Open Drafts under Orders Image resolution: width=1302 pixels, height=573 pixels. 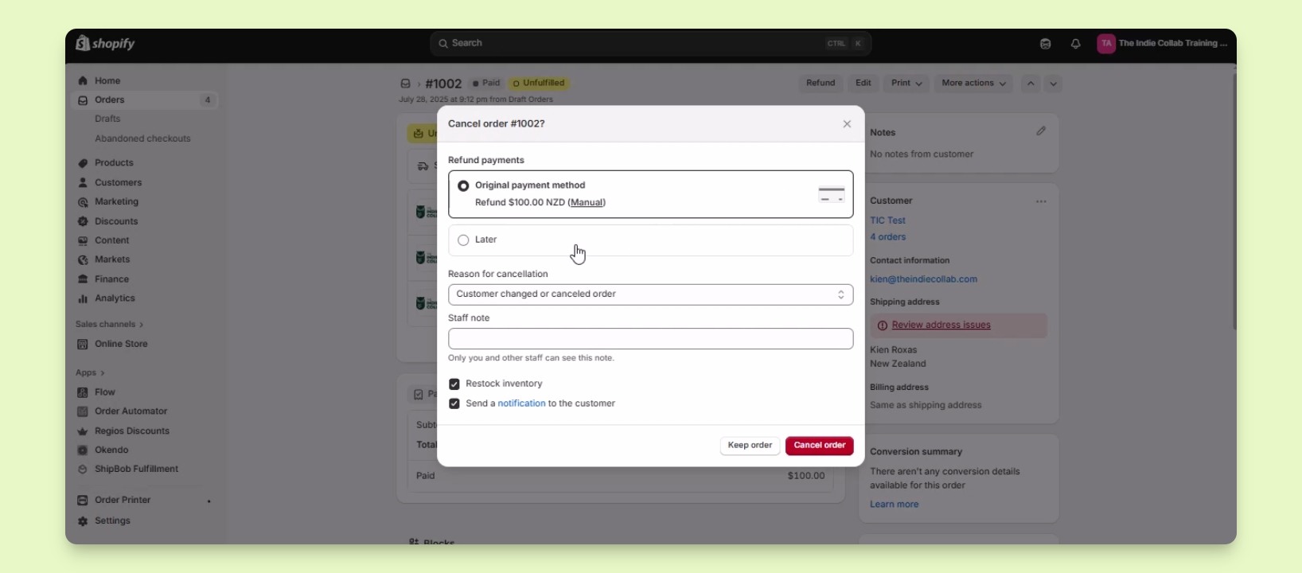click(x=107, y=119)
